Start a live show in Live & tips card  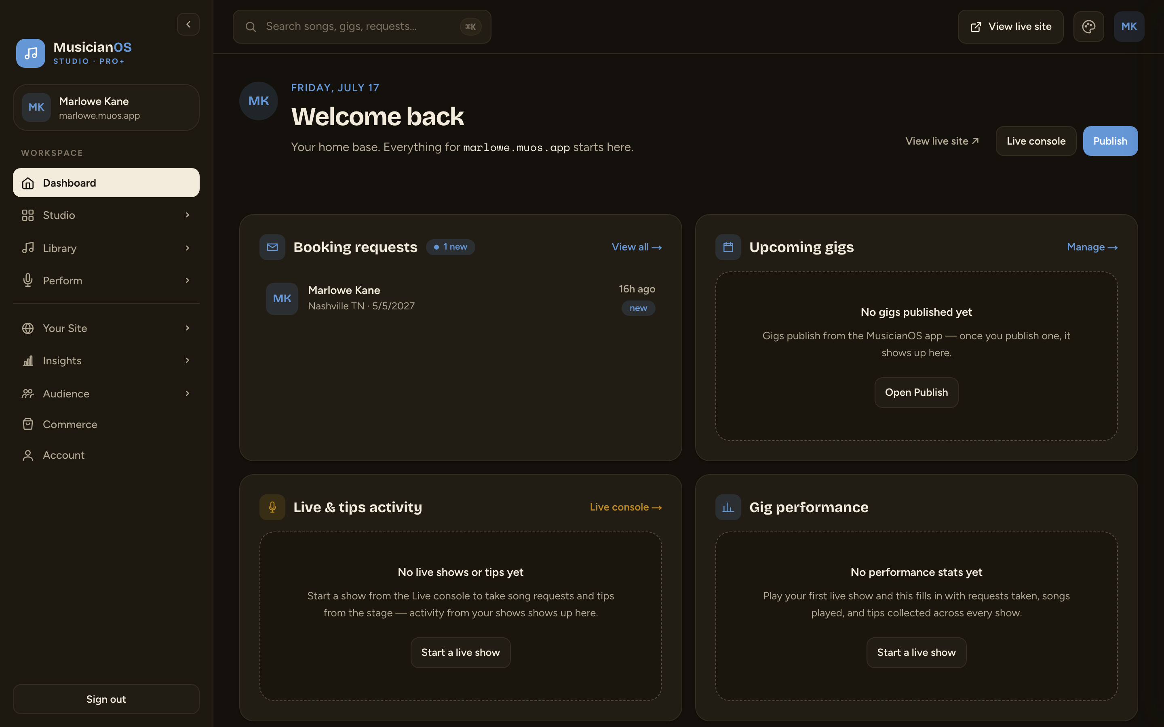[460, 652]
